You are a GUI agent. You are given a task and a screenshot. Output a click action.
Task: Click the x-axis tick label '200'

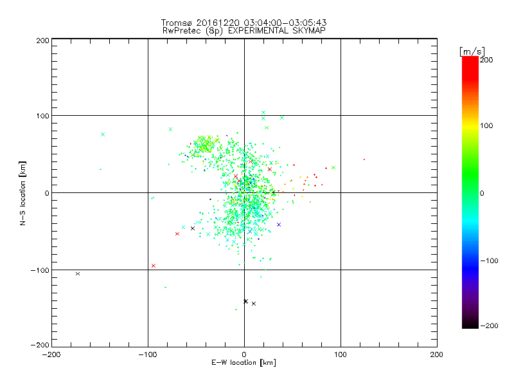437,354
